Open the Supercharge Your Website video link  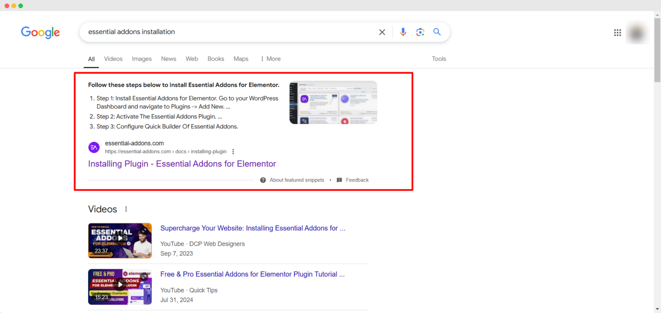point(253,228)
